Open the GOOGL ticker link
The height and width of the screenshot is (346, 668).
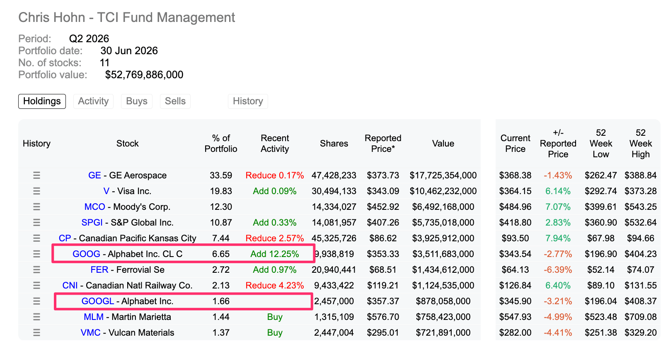(x=98, y=301)
